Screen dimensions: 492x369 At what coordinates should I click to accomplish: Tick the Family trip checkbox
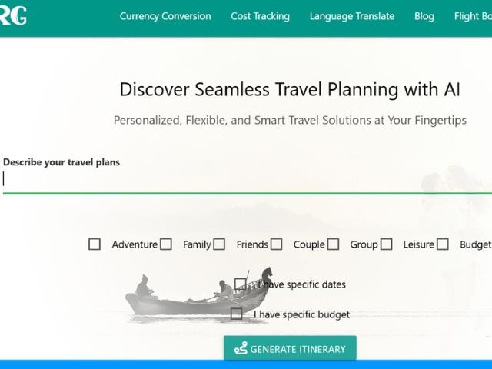[166, 244]
